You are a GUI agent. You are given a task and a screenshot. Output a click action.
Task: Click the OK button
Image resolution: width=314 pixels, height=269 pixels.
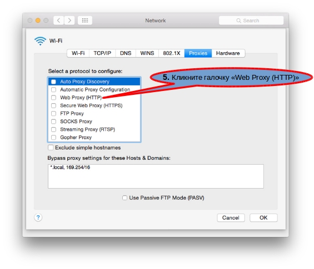pyautogui.click(x=263, y=217)
